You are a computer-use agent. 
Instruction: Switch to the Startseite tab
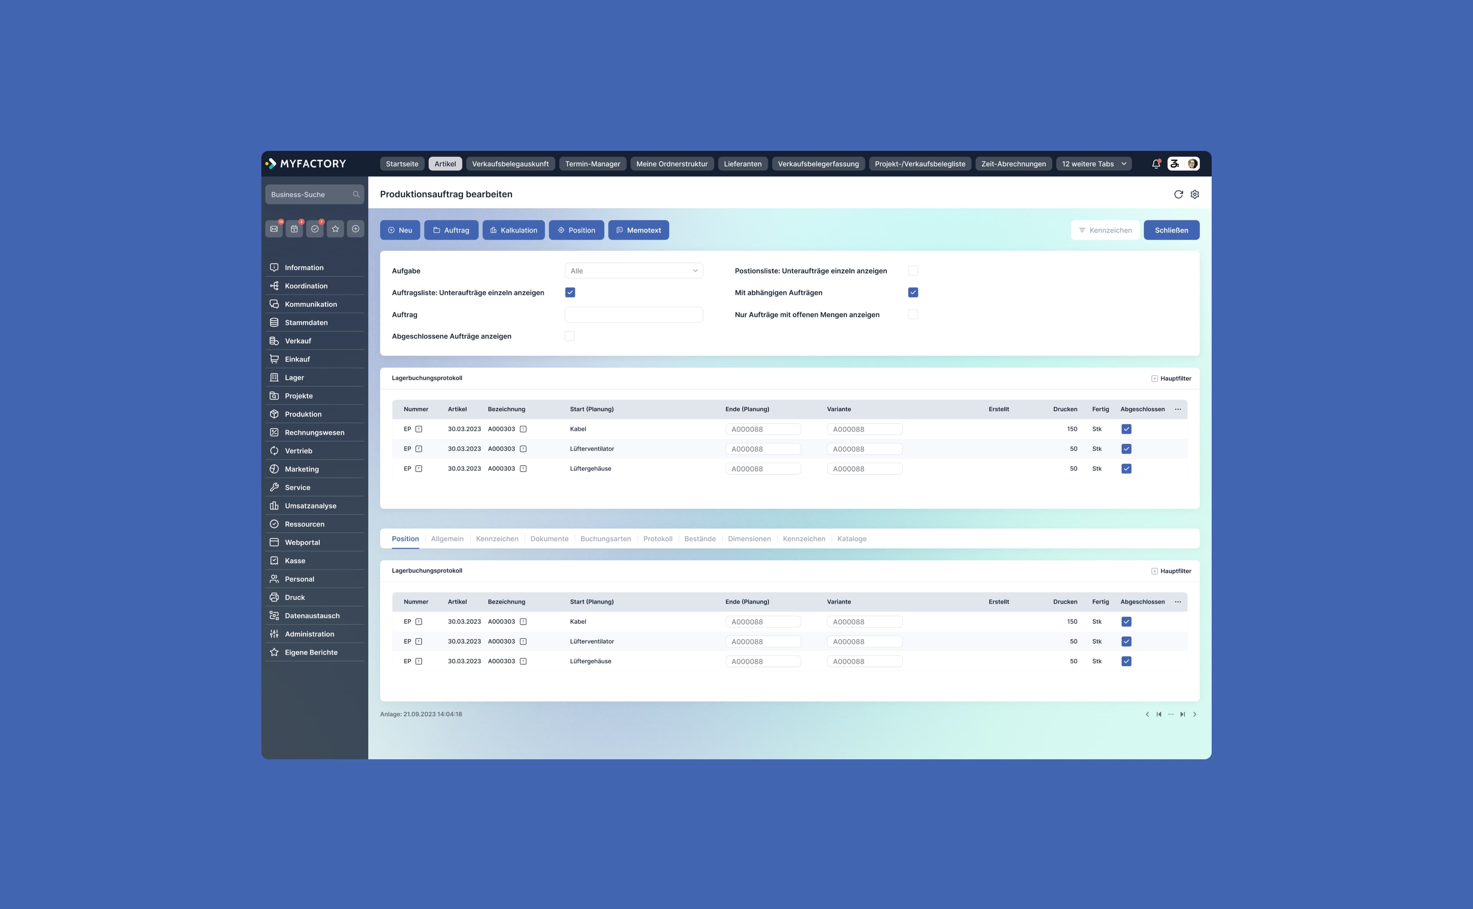click(402, 164)
